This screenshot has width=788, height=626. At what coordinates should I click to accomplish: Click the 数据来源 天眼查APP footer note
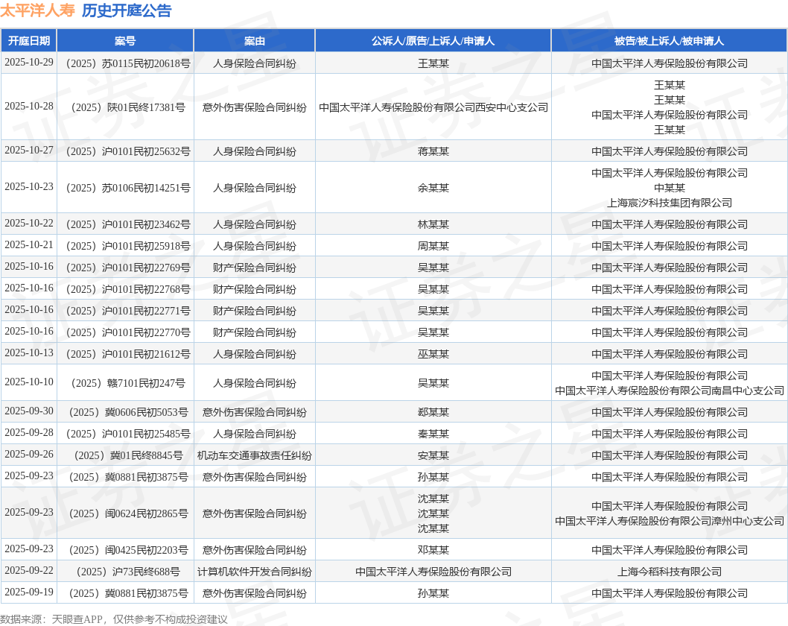(113, 619)
